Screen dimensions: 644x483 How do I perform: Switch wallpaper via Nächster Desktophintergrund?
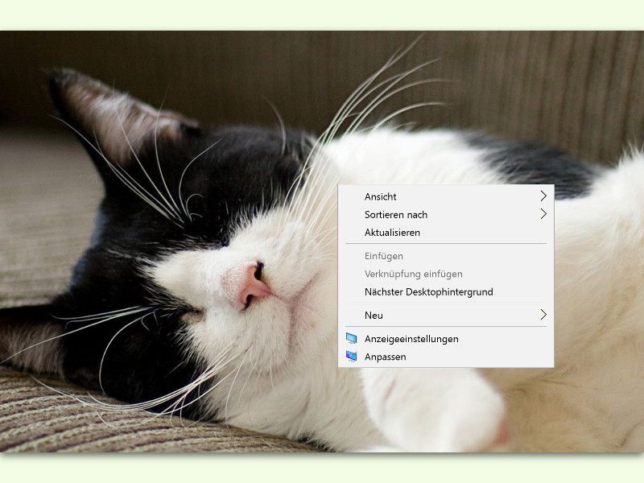coord(446,292)
